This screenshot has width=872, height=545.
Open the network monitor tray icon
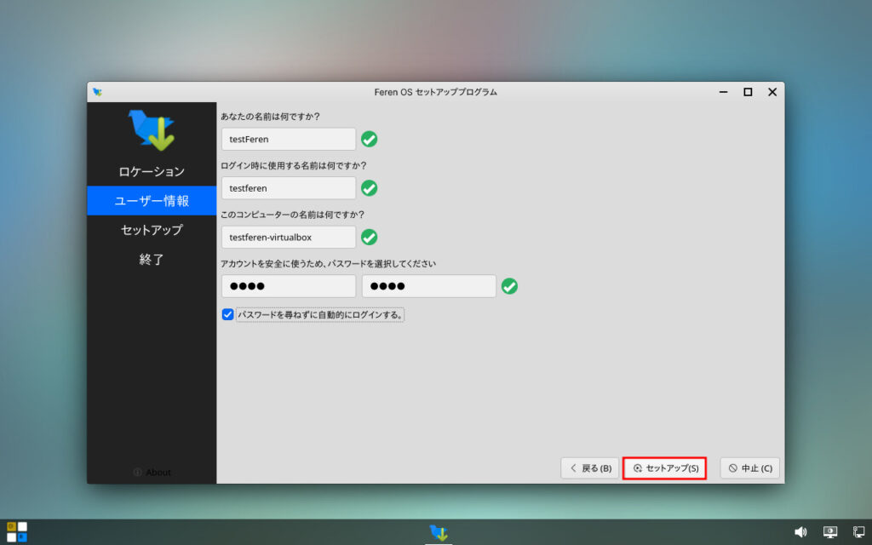point(830,531)
